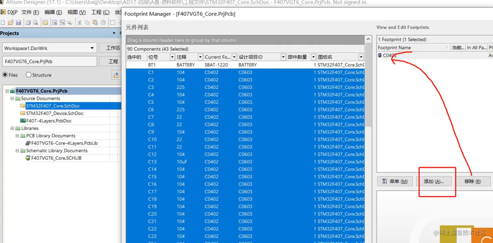Click the 移除 (R) button
The height and width of the screenshot is (243, 493).
click(472, 181)
